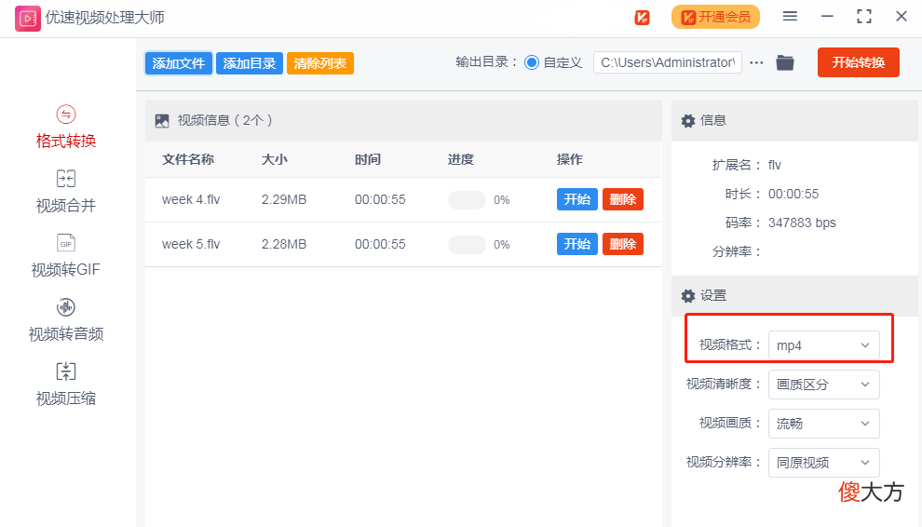
Task: Click the 添加文件 button
Action: point(179,63)
